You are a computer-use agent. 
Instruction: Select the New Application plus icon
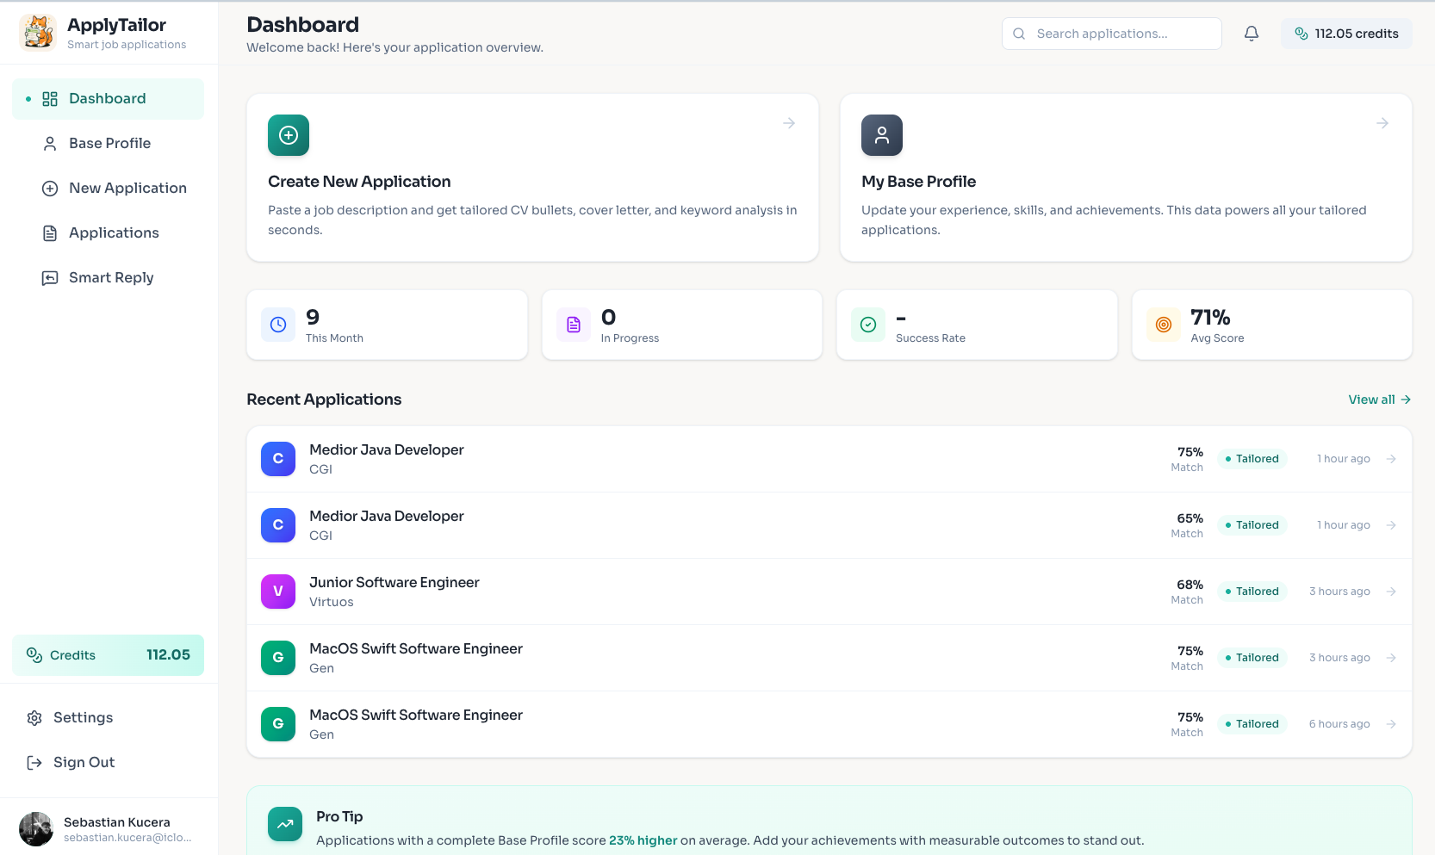click(49, 188)
